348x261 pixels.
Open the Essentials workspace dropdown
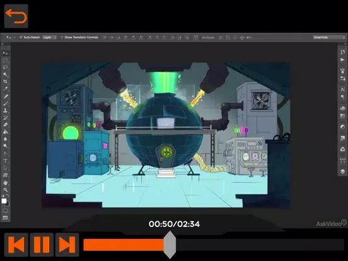tap(329, 37)
